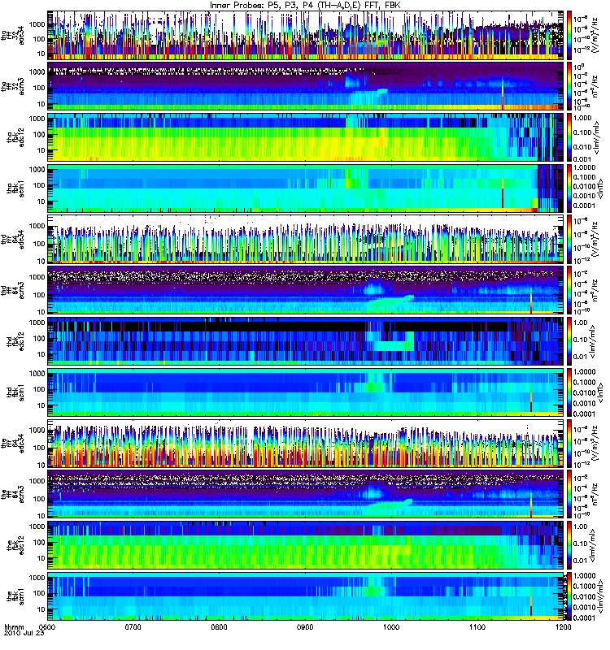Click the <|nT|> unit label of tha fbk scm1
This screenshot has height=650, width=610.
[x=599, y=188]
